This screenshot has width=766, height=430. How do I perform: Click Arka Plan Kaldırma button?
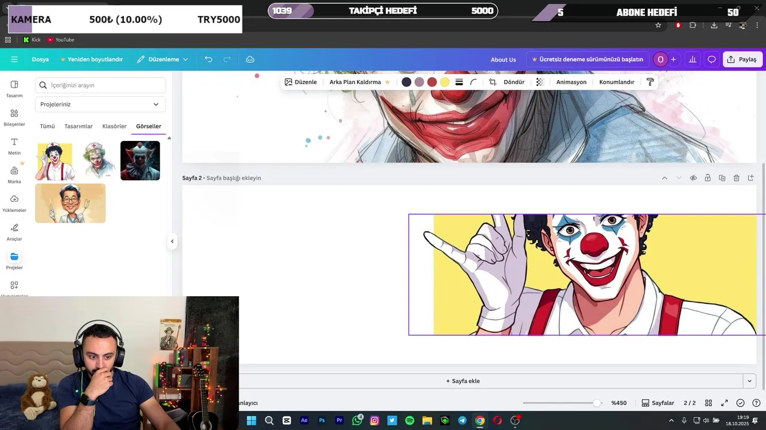[360, 82]
